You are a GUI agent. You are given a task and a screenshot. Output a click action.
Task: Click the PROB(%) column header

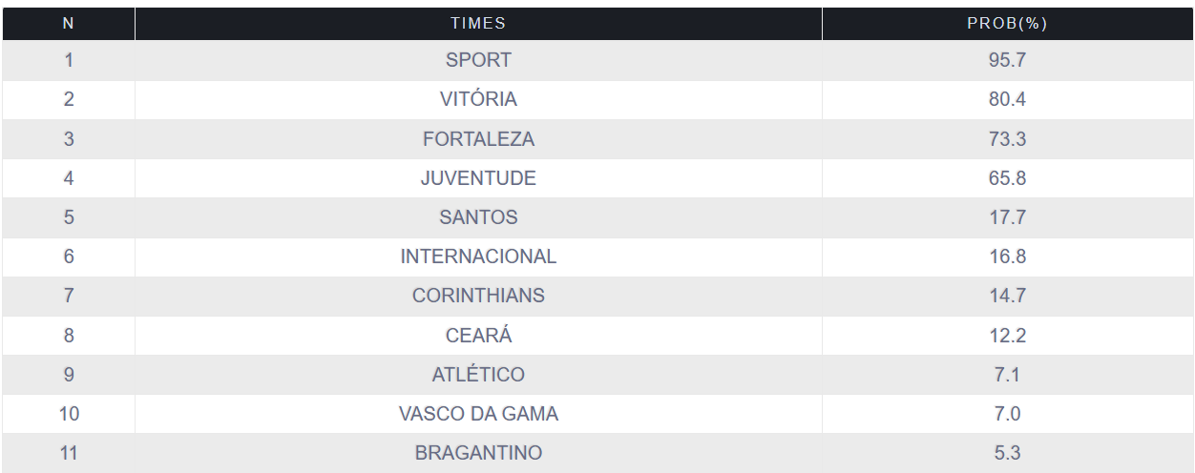pyautogui.click(x=1007, y=24)
